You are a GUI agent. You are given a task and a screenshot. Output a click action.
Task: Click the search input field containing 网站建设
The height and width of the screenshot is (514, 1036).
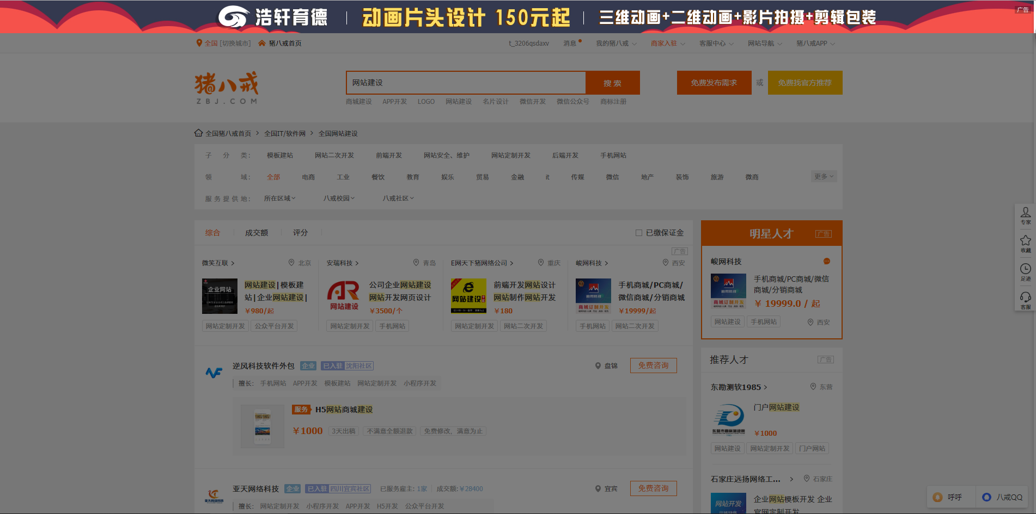click(466, 83)
